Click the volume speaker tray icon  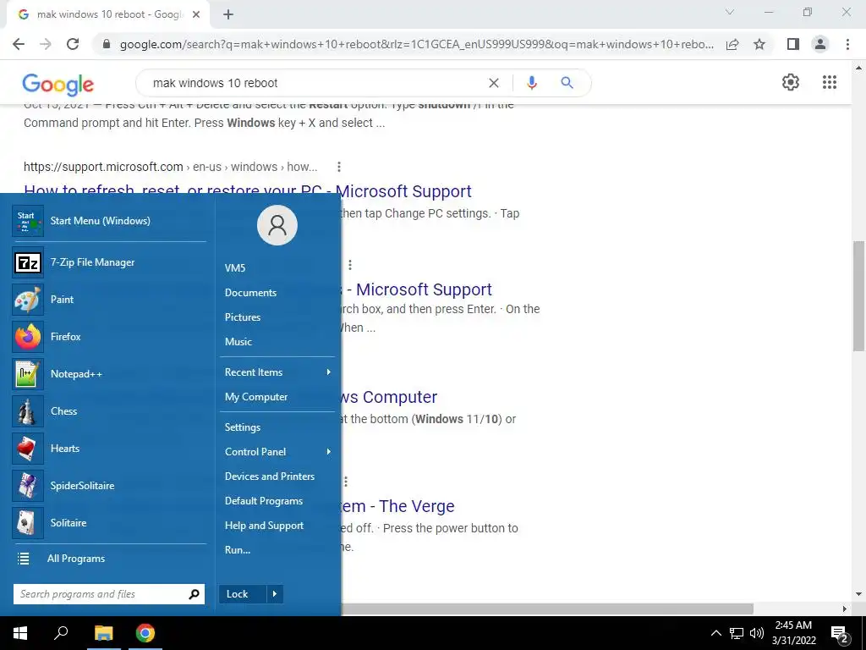757,633
